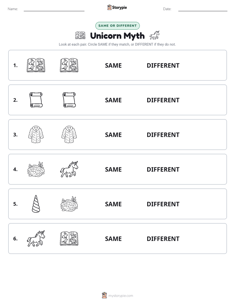Choose SAME for pair number 3
The height and width of the screenshot is (305, 235).
point(113,135)
